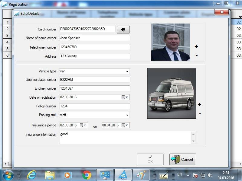242x181 pixels.
Task: Click the Insurance information text area
Action: (124, 137)
